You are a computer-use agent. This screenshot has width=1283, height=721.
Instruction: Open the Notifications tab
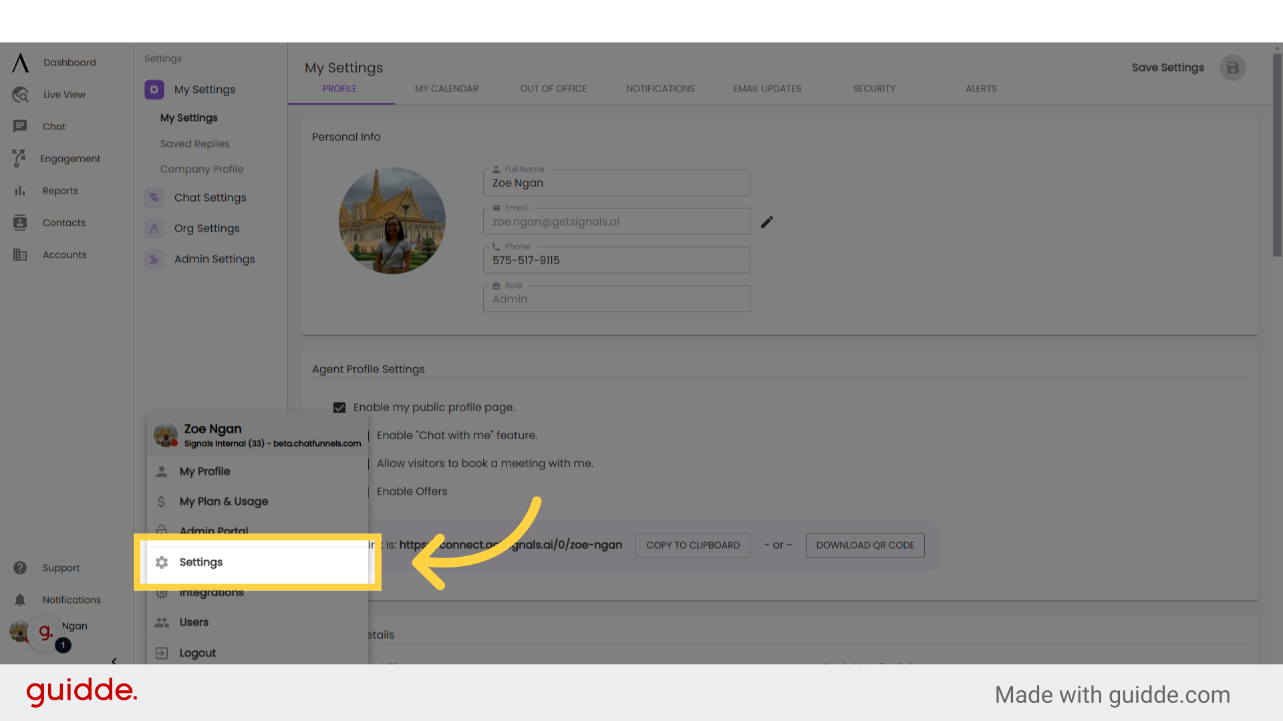(660, 89)
